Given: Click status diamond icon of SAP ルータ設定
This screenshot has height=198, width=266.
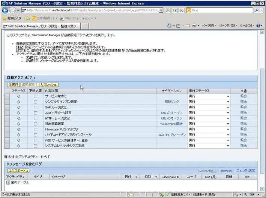Looking at the screenshot, I should 19,107.
